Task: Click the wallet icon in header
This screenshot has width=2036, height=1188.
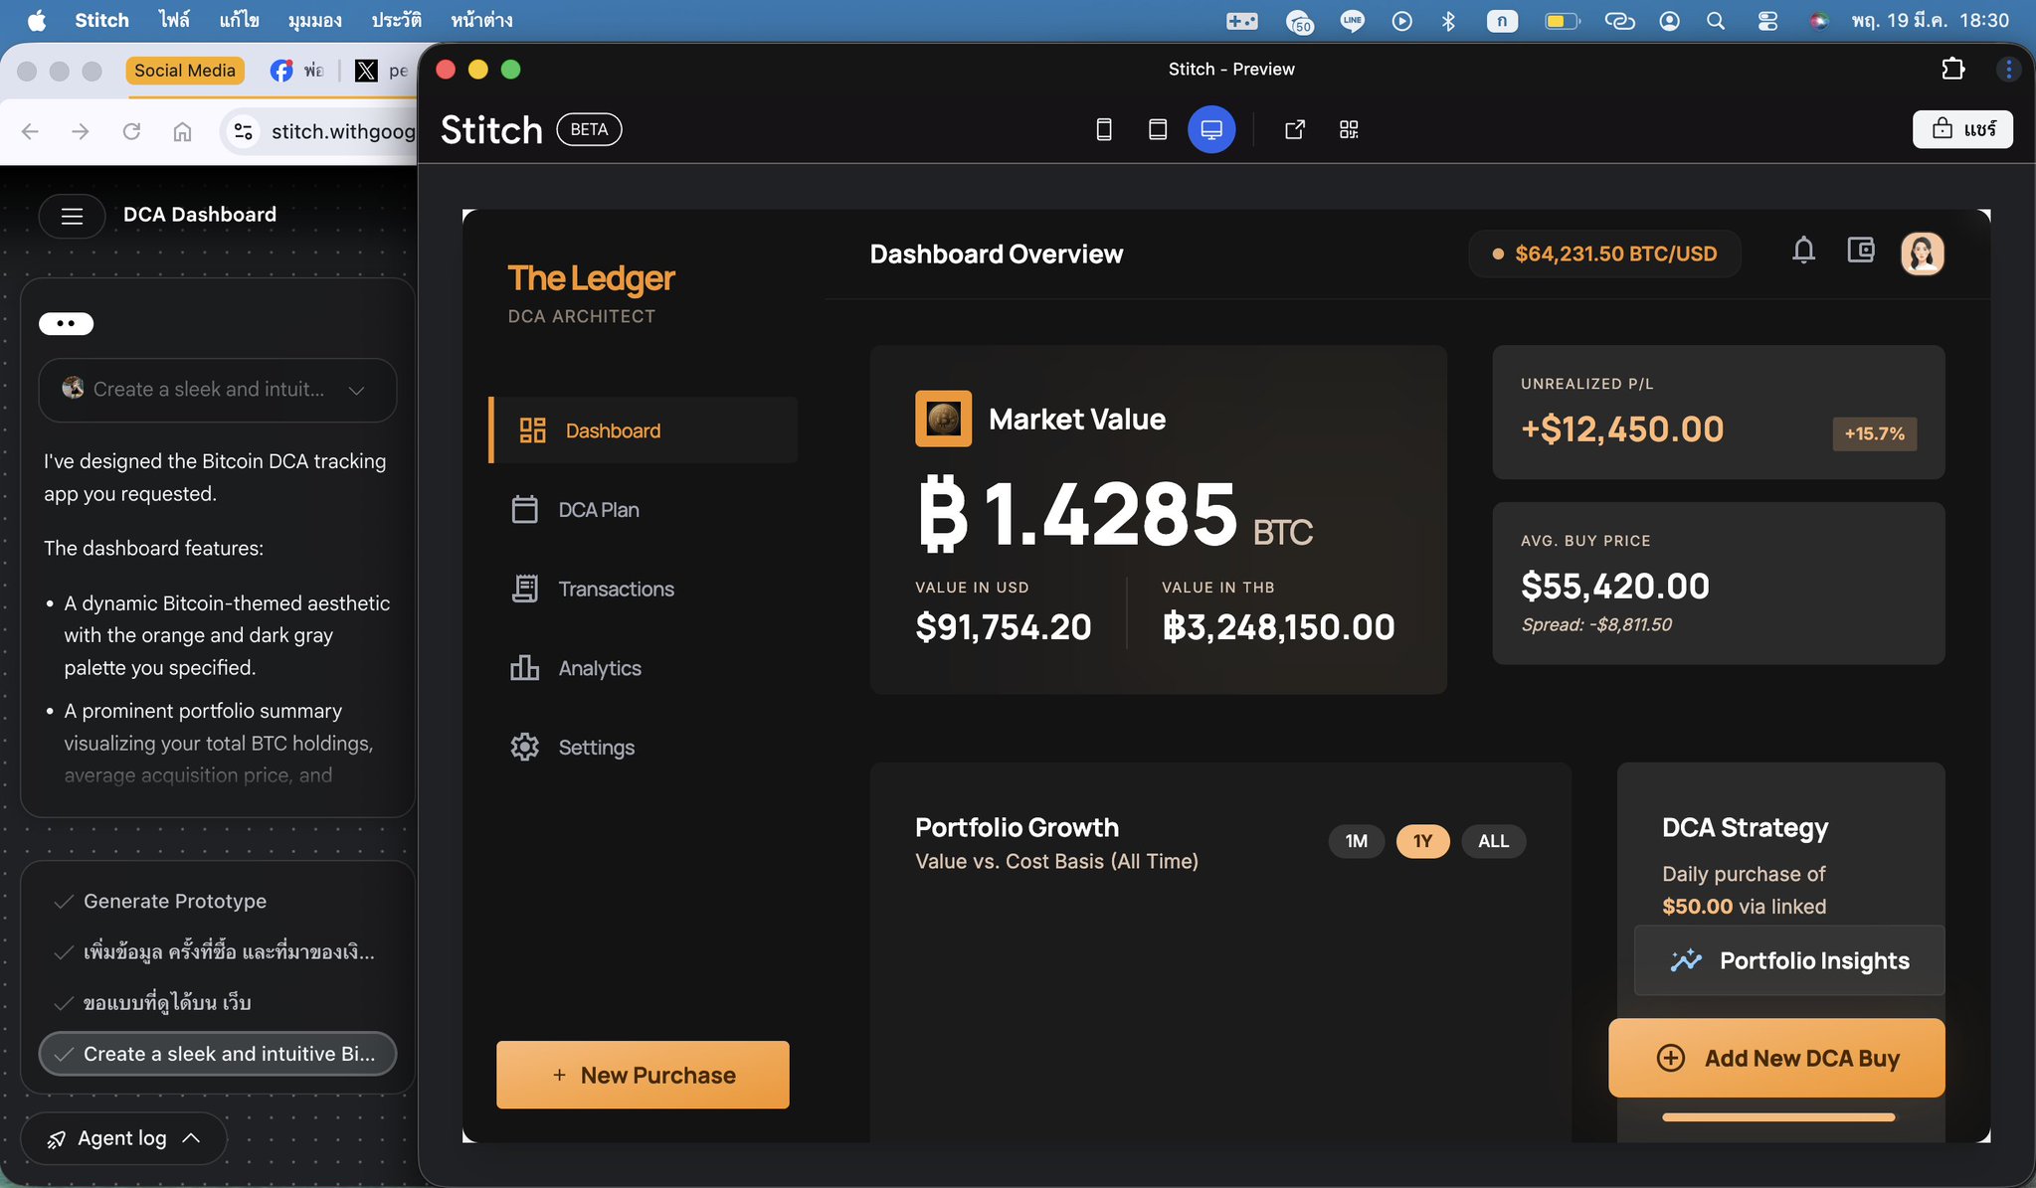Action: 1860,251
